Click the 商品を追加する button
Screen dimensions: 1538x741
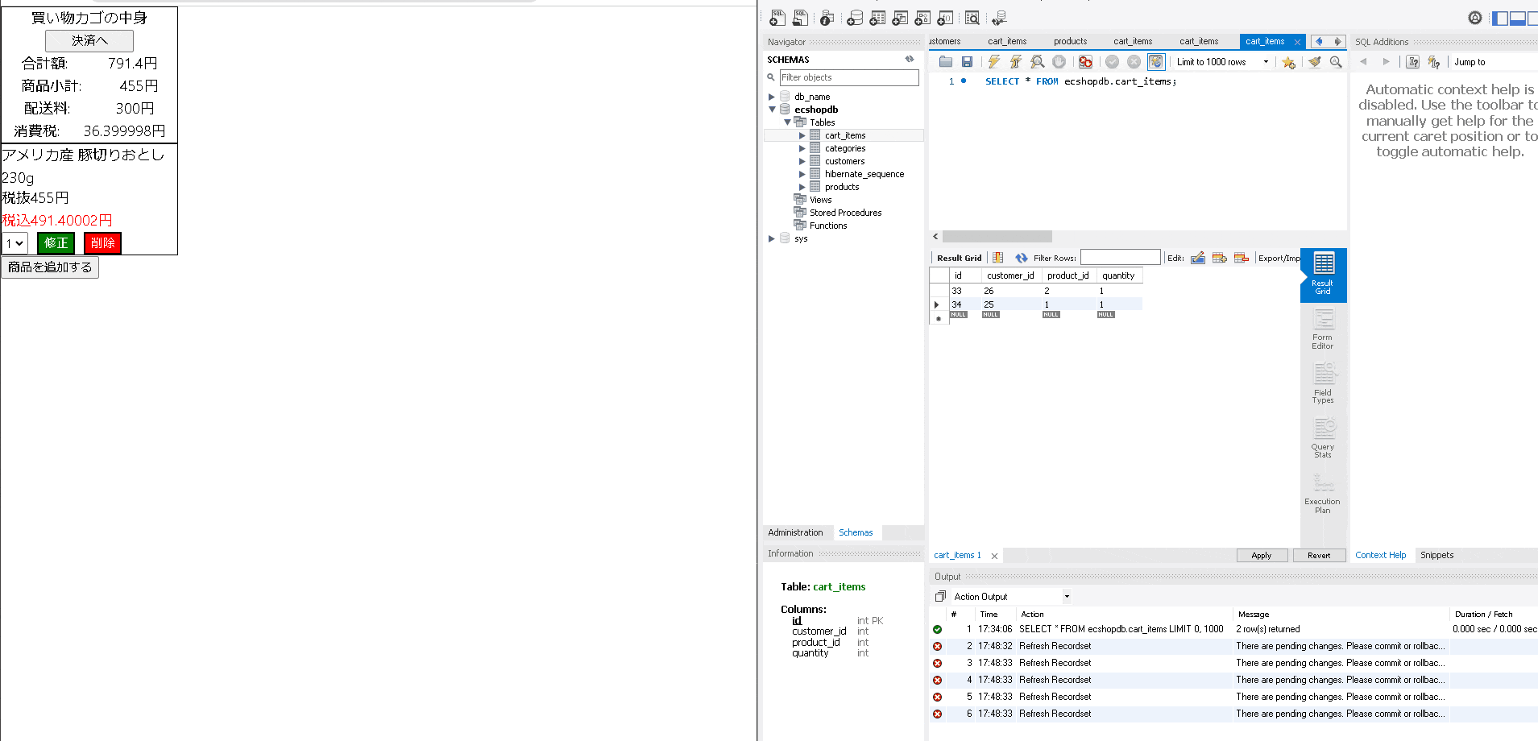click(50, 267)
